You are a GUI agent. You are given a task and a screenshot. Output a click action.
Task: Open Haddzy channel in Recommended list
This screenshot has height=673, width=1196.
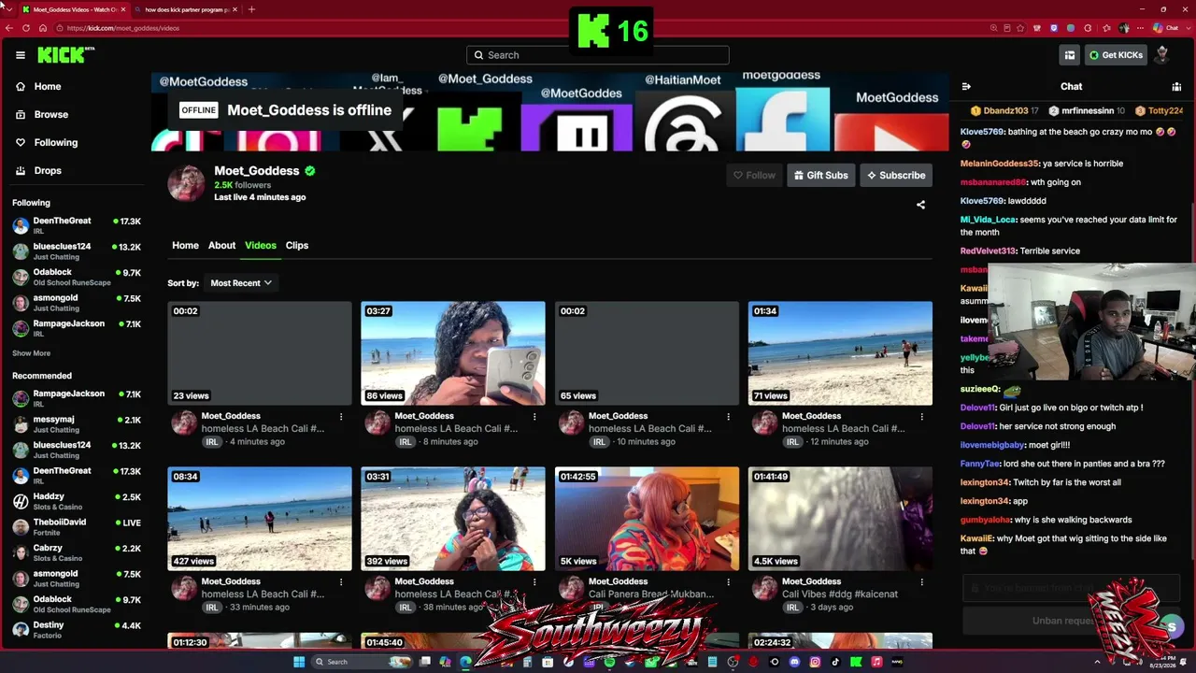click(x=77, y=501)
